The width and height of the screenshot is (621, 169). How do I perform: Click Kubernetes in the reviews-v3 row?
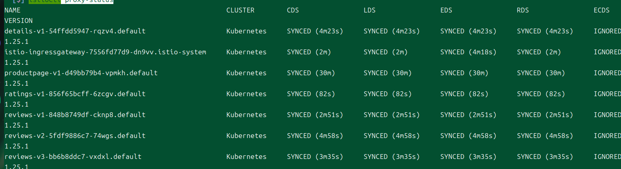(x=247, y=157)
